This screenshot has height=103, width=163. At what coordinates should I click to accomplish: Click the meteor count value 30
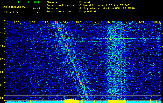point(38,12)
